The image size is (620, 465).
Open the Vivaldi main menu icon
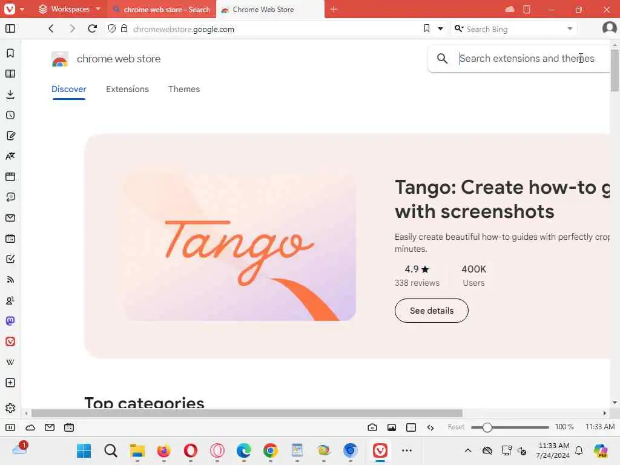pos(10,8)
